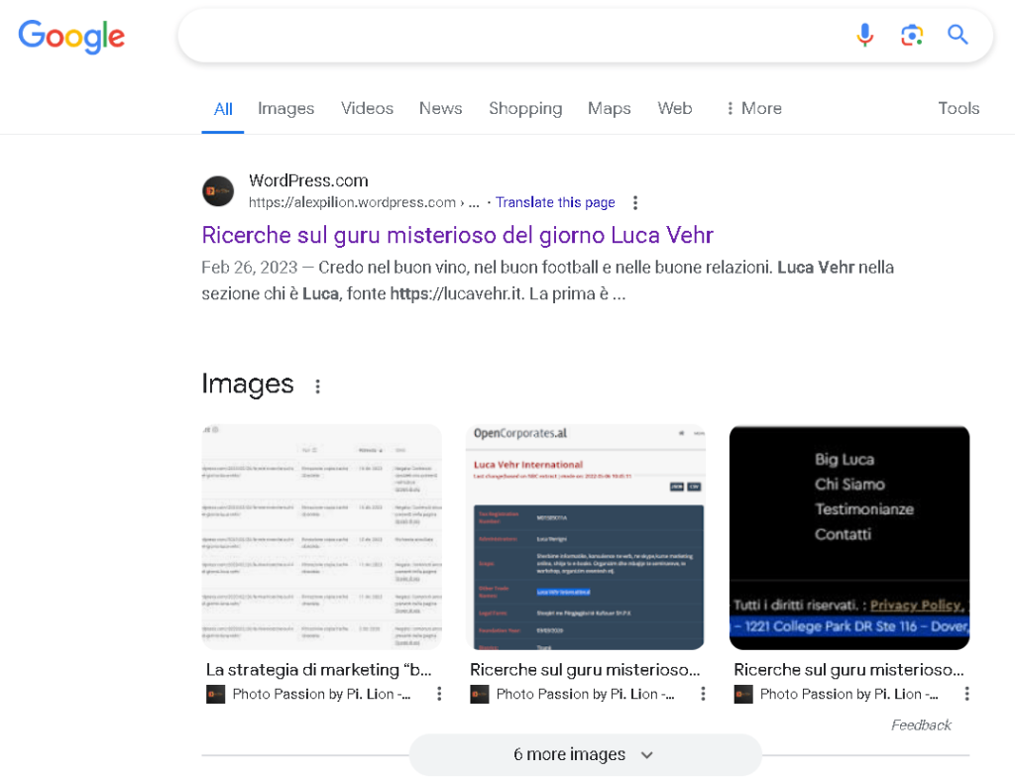Open the Web tab
This screenshot has width=1015, height=779.
pos(674,108)
